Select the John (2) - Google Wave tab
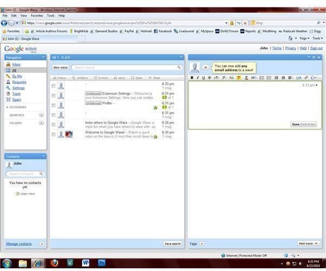 (x=40, y=39)
